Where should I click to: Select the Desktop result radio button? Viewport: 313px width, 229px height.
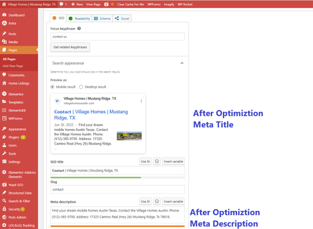pos(81,87)
